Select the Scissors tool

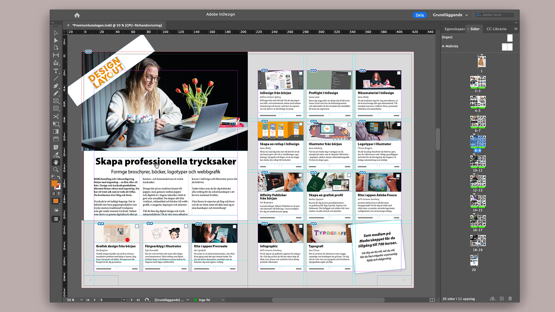click(x=56, y=116)
